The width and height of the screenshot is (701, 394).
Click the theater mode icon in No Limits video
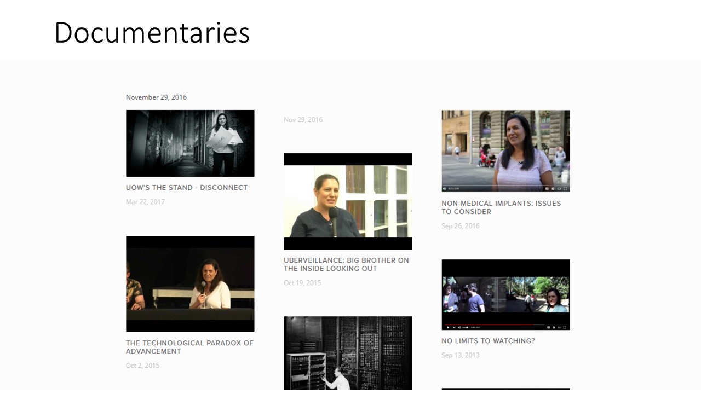(x=559, y=327)
